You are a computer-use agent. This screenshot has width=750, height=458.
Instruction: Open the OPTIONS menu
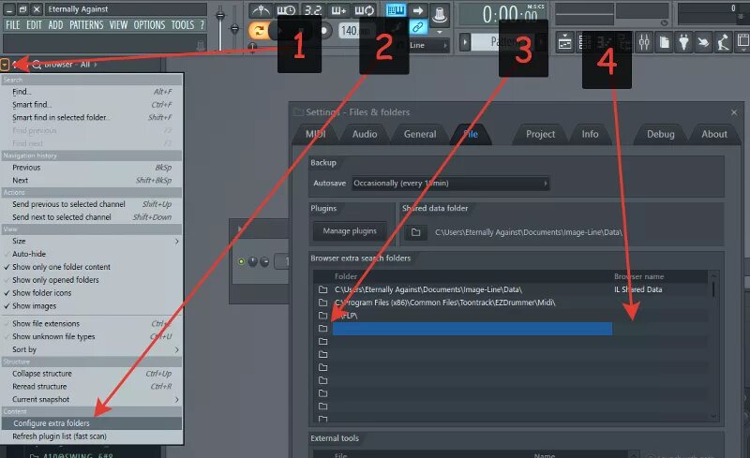pos(149,25)
